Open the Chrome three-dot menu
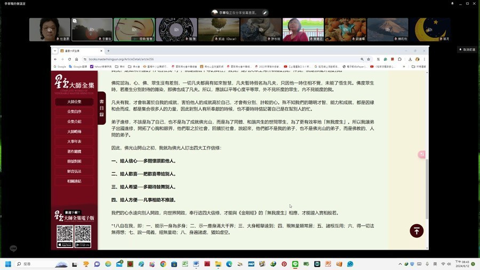This screenshot has width=480, height=270. (424, 59)
